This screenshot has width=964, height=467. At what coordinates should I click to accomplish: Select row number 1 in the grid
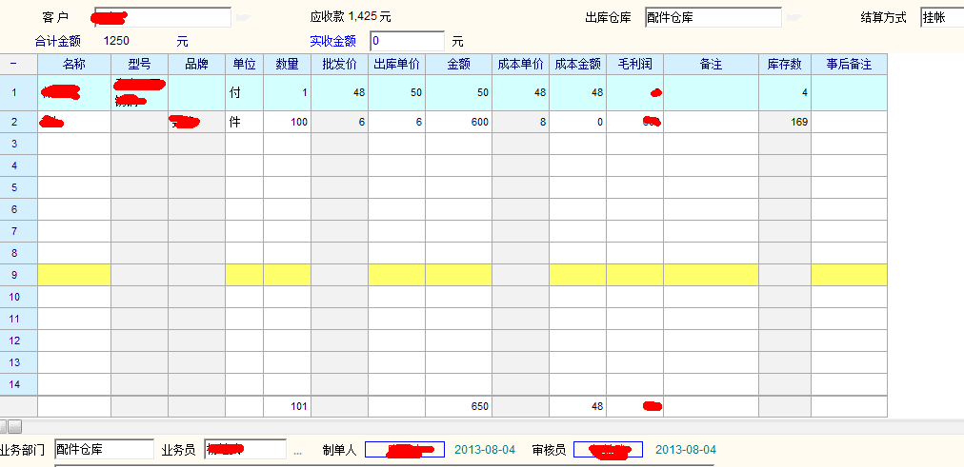(14, 92)
